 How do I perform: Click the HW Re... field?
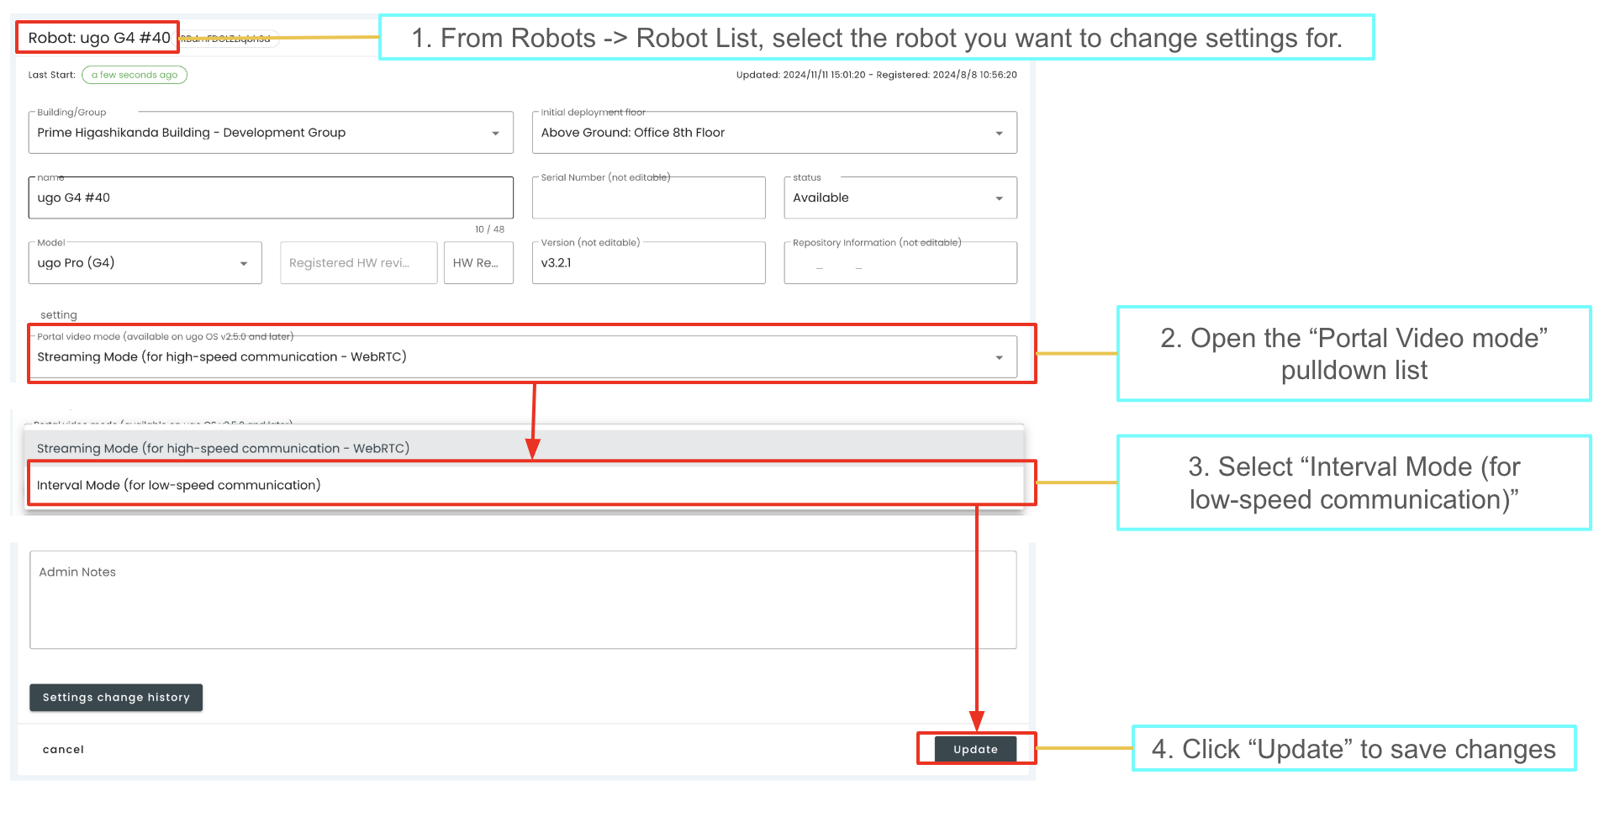click(x=478, y=263)
